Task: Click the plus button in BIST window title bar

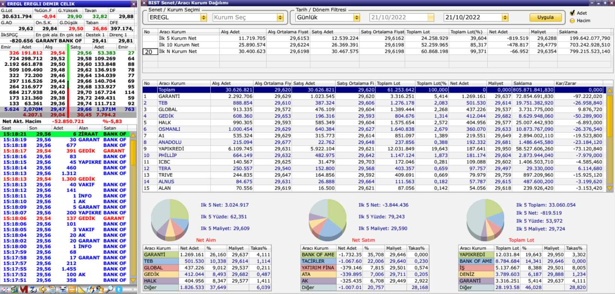Action: (x=605, y=3)
